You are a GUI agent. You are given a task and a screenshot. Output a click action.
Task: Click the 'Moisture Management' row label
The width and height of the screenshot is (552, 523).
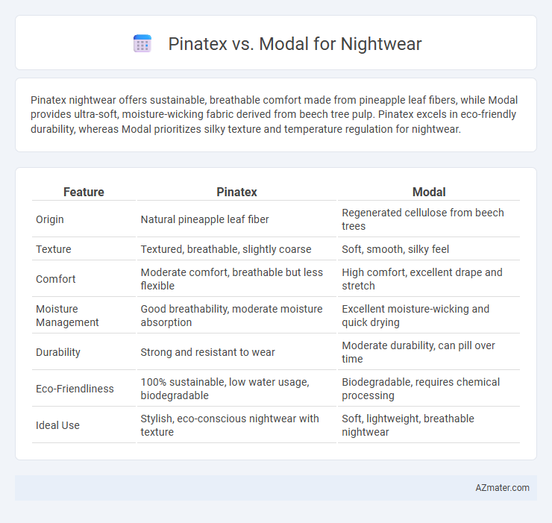[84, 316]
